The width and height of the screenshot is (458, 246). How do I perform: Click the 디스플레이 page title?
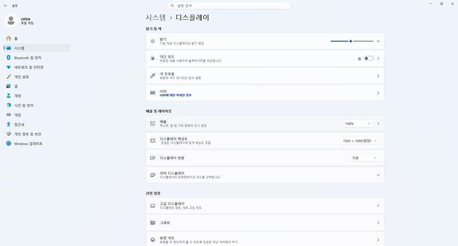192,17
